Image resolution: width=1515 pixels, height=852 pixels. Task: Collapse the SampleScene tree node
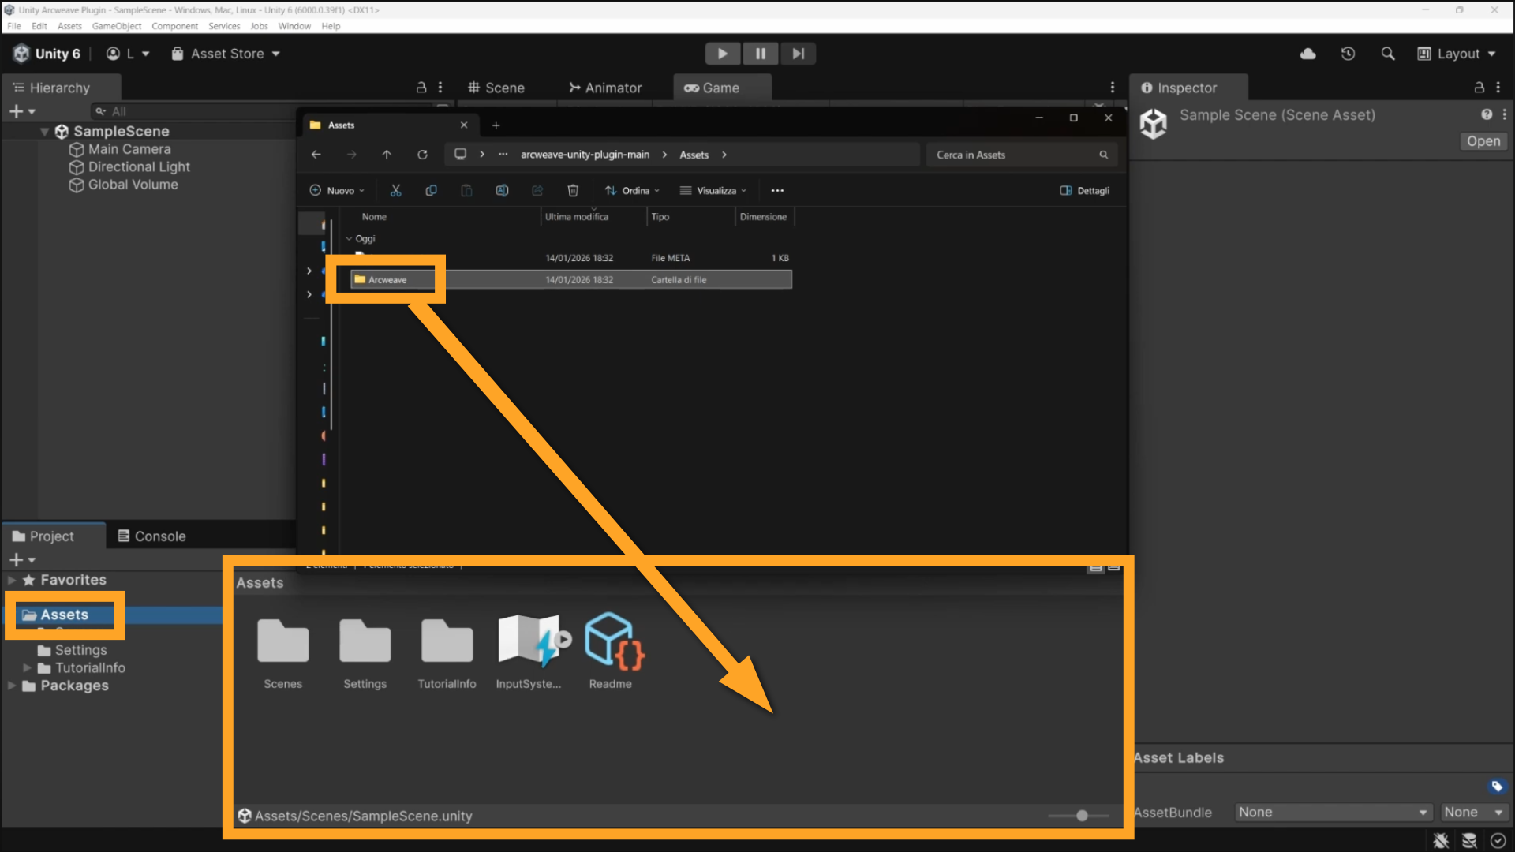pyautogui.click(x=45, y=132)
